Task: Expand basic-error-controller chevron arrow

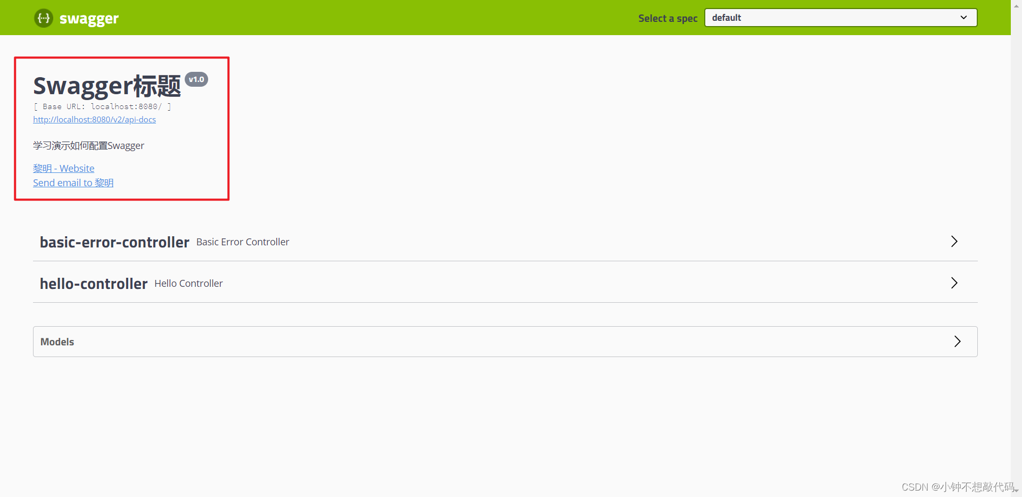Action: coord(954,242)
